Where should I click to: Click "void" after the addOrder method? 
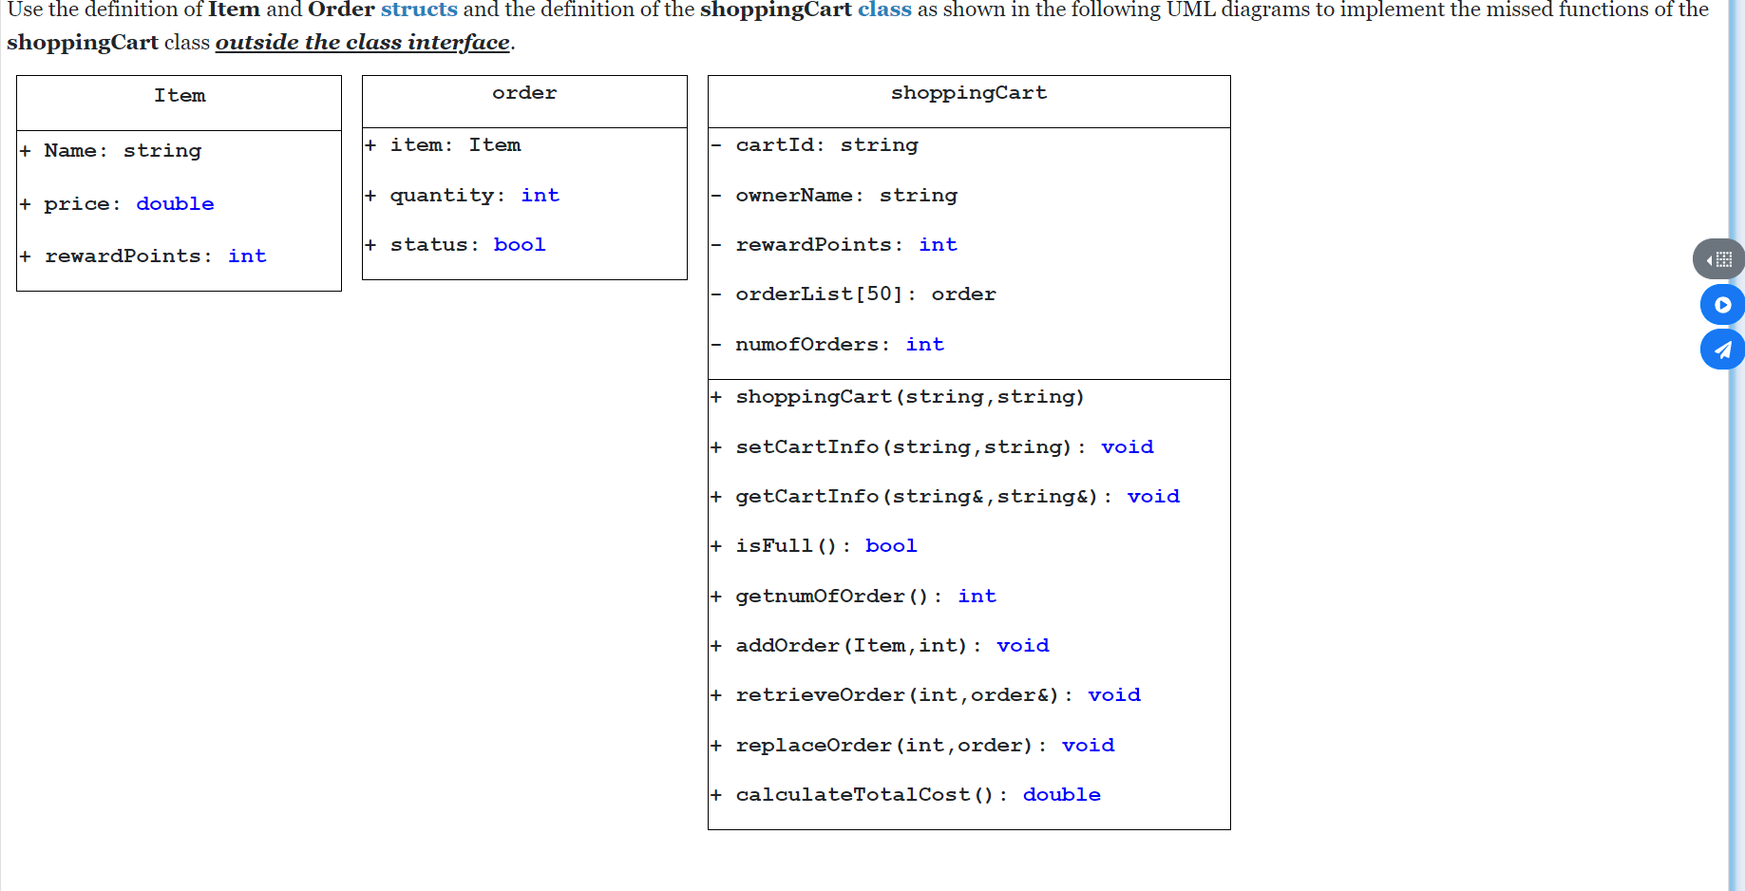(1022, 645)
